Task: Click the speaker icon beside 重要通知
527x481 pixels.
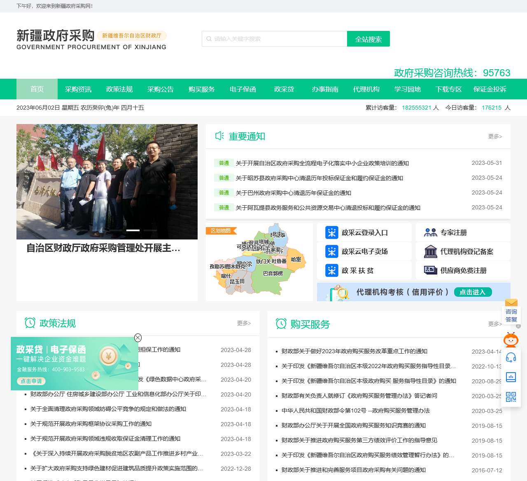Action: (219, 135)
